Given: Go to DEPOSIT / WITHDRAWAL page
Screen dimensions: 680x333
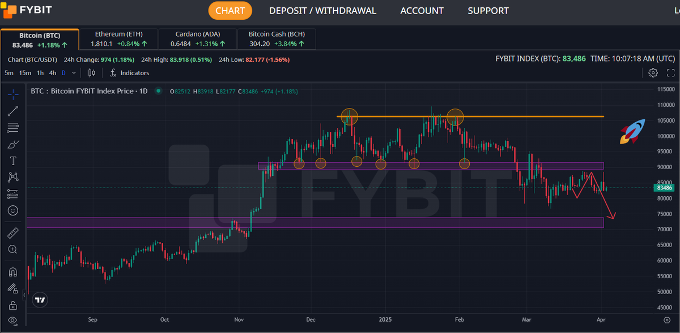Looking at the screenshot, I should 322,11.
